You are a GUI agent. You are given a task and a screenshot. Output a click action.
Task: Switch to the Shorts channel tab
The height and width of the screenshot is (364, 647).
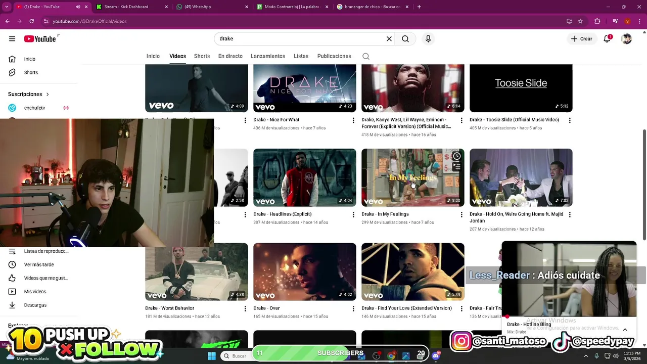tap(202, 56)
